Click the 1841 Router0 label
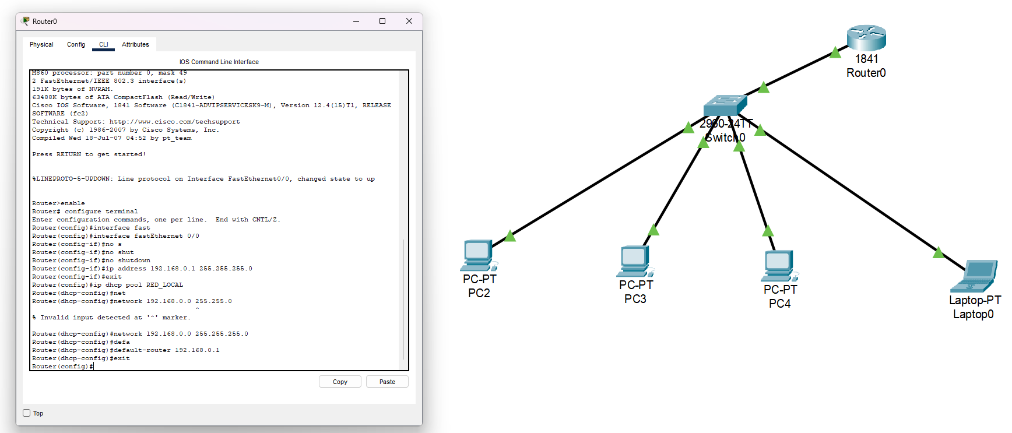Image resolution: width=1012 pixels, height=433 pixels. [x=866, y=66]
